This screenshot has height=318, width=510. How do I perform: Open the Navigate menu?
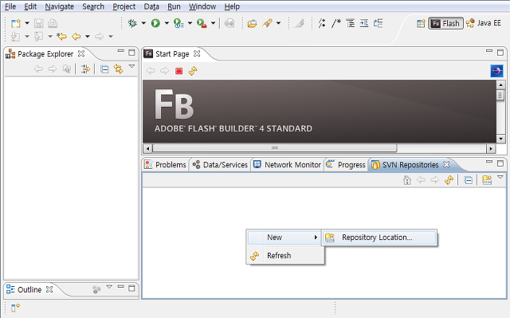[x=59, y=6]
